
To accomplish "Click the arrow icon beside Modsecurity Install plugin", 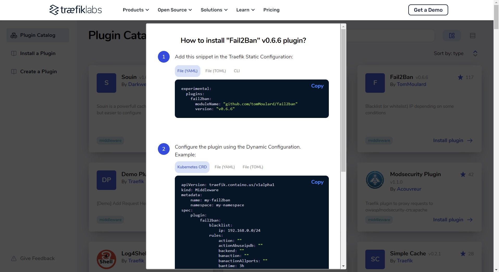I will pos(470,220).
